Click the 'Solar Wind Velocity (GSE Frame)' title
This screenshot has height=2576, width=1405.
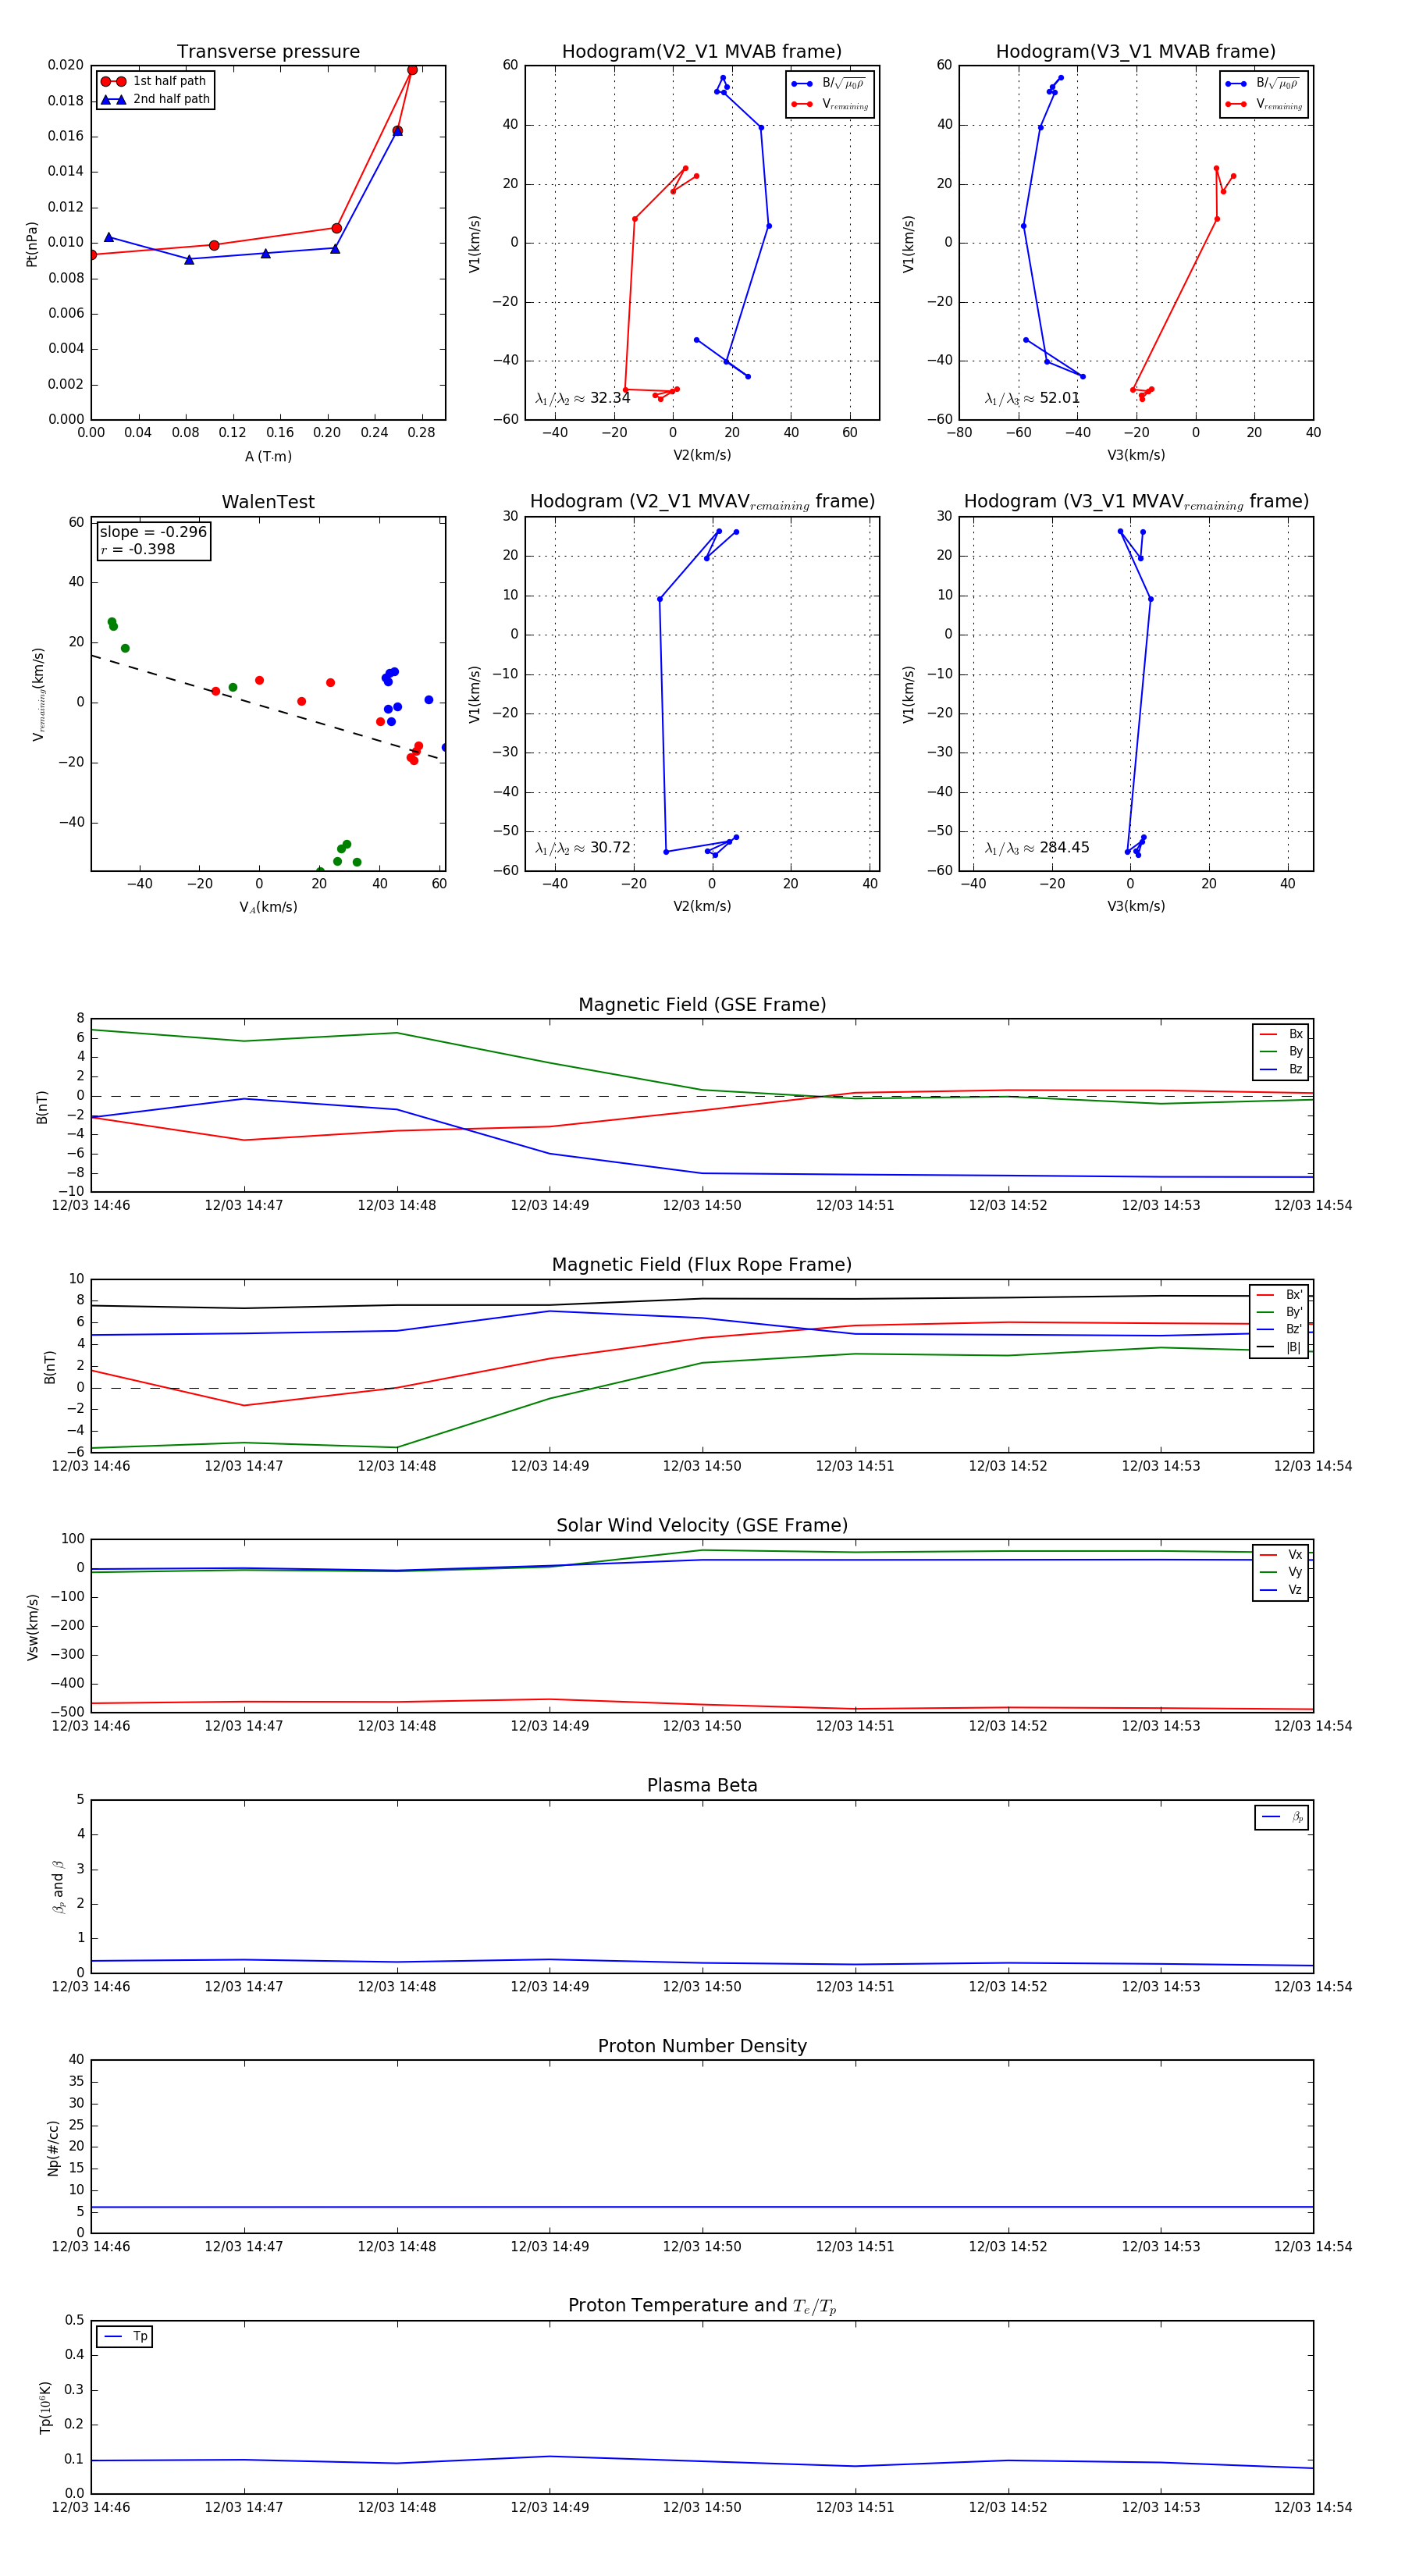[x=702, y=1525]
